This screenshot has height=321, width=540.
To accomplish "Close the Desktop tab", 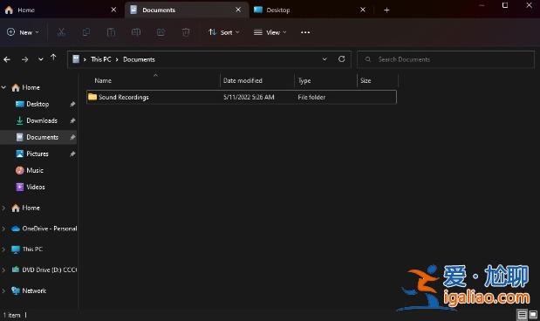I will [363, 10].
